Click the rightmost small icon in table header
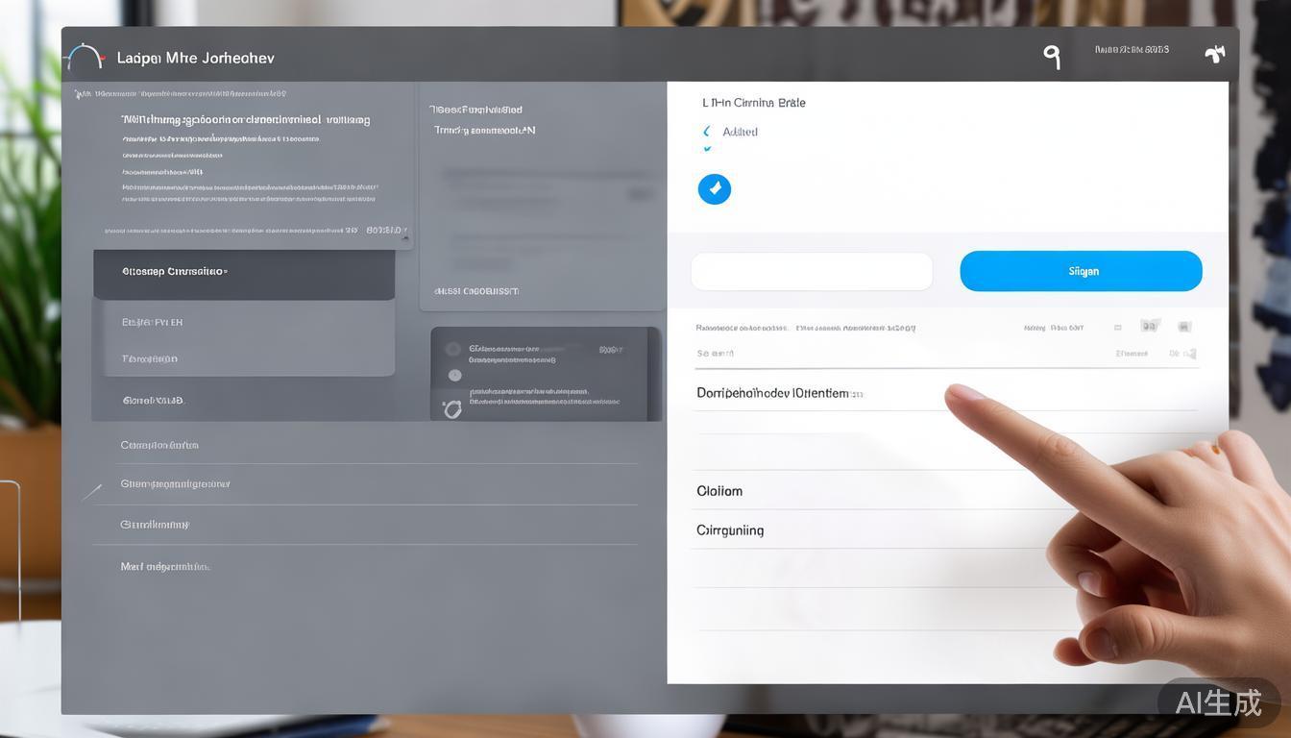The image size is (1291, 738). [1184, 327]
